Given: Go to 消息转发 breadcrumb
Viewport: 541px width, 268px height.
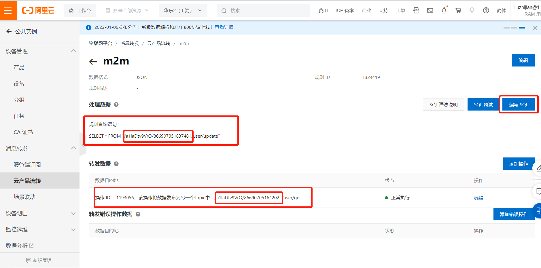Looking at the screenshot, I should pyautogui.click(x=130, y=43).
